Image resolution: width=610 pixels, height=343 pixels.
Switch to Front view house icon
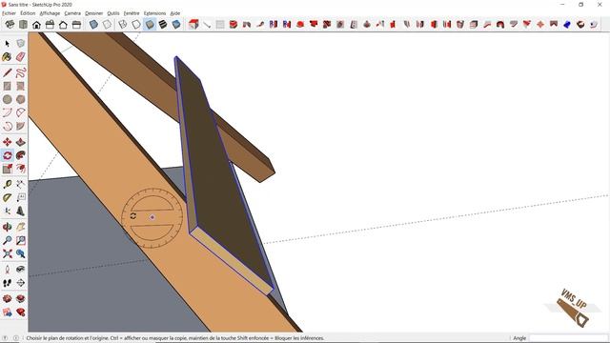coord(36,25)
